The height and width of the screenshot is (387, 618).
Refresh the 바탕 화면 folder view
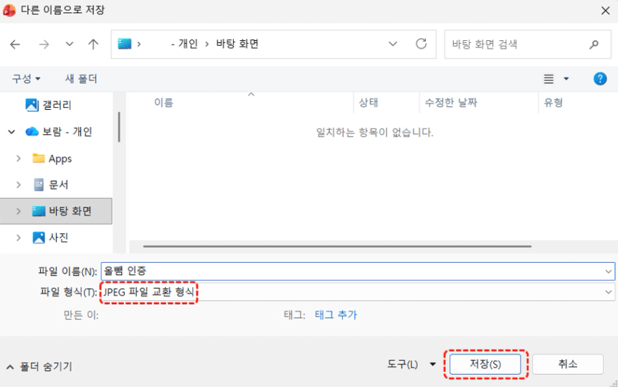tap(422, 43)
